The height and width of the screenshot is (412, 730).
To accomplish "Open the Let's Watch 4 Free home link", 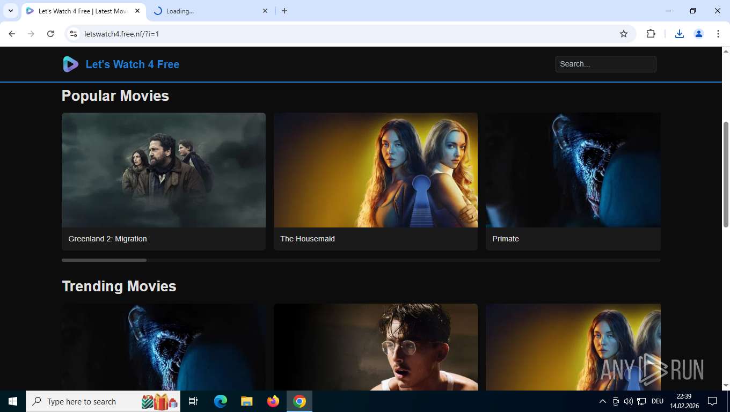I will [x=133, y=64].
